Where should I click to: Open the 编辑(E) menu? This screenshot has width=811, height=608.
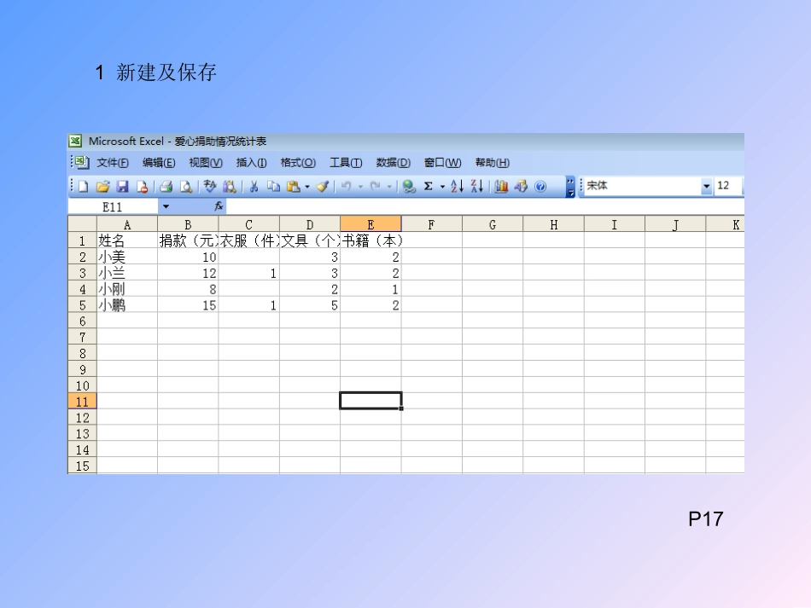coord(159,163)
